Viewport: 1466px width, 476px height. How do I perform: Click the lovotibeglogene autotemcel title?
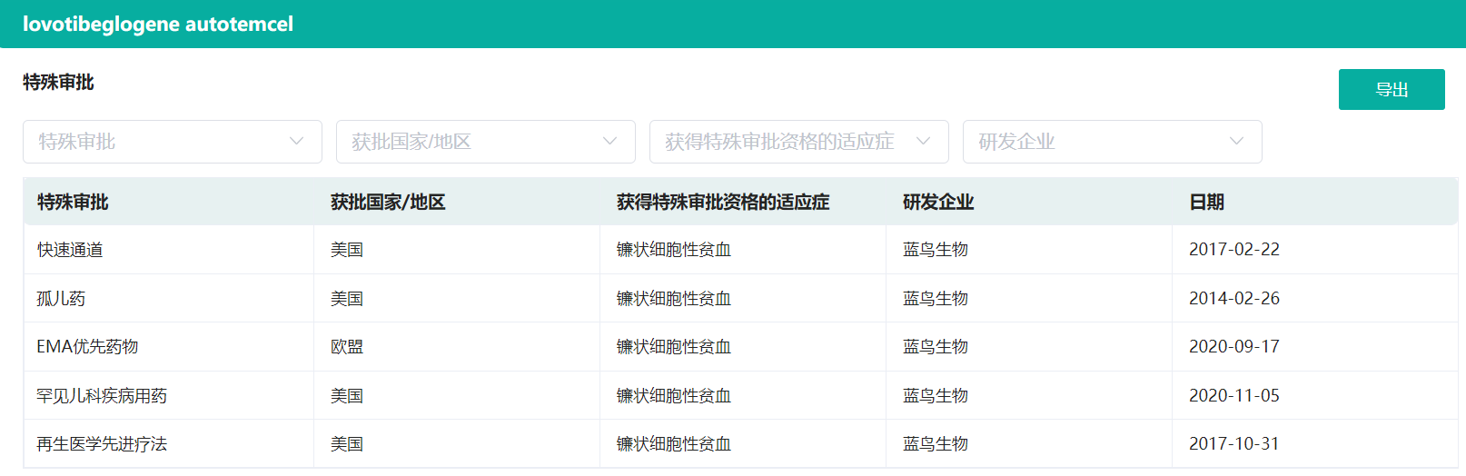click(158, 25)
